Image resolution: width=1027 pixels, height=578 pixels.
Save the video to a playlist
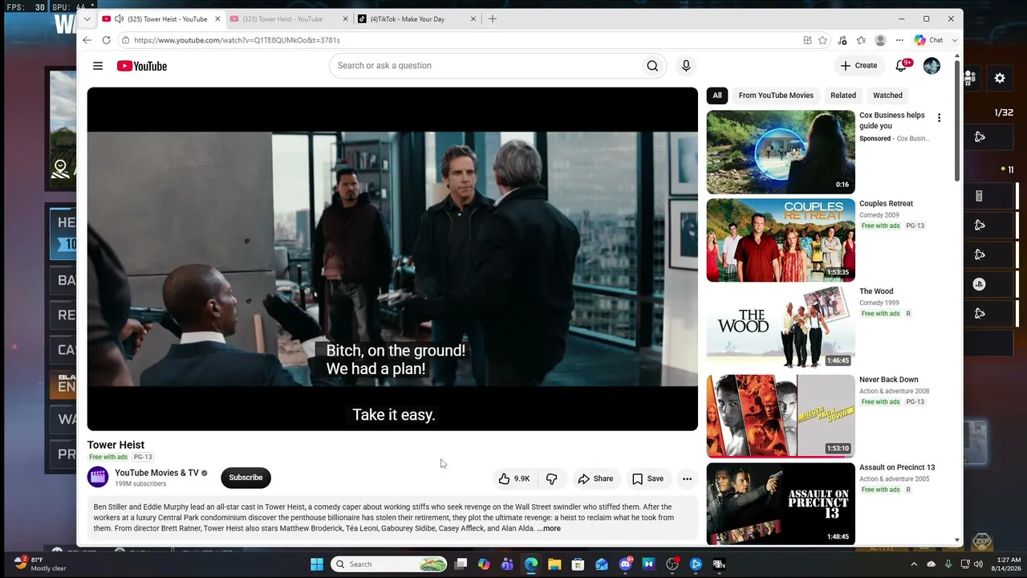click(647, 478)
